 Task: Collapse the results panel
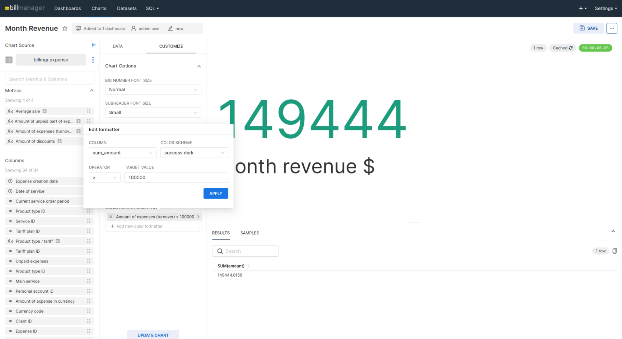tap(613, 231)
